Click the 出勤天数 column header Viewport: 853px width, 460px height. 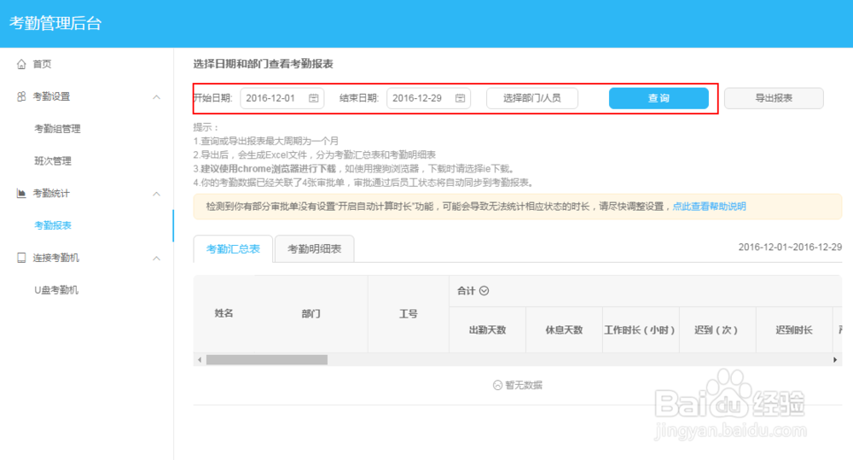tap(487, 330)
